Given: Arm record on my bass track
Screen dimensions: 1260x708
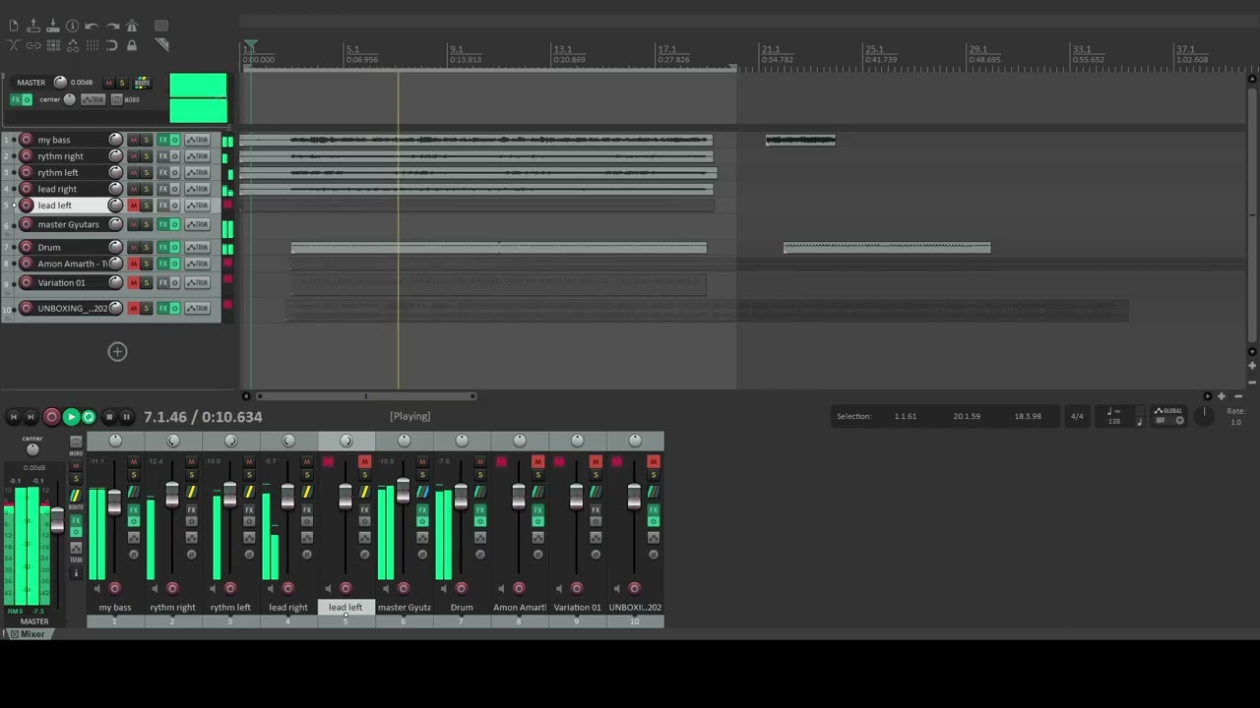Looking at the screenshot, I should coord(26,140).
